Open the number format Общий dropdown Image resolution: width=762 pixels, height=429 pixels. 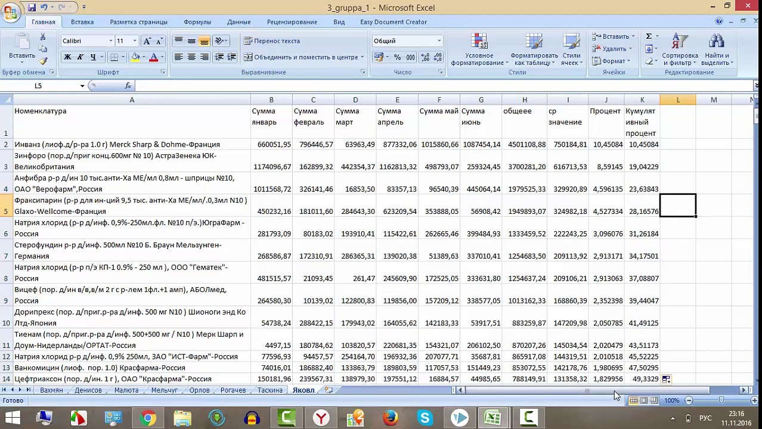pyautogui.click(x=439, y=41)
